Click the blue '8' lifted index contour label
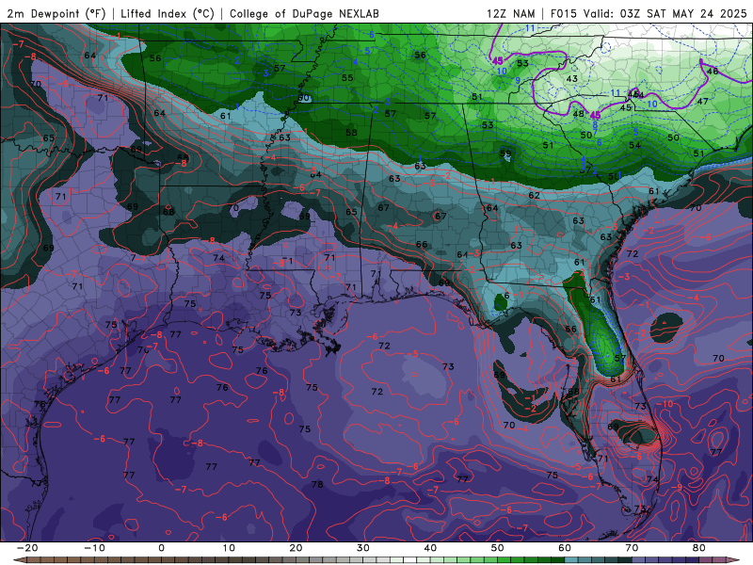The height and width of the screenshot is (565, 753). tap(595, 124)
